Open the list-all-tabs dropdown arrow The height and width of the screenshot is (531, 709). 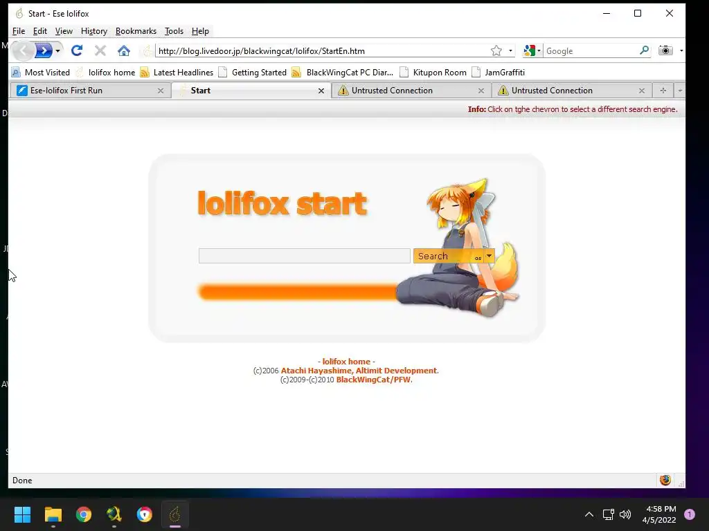(680, 91)
